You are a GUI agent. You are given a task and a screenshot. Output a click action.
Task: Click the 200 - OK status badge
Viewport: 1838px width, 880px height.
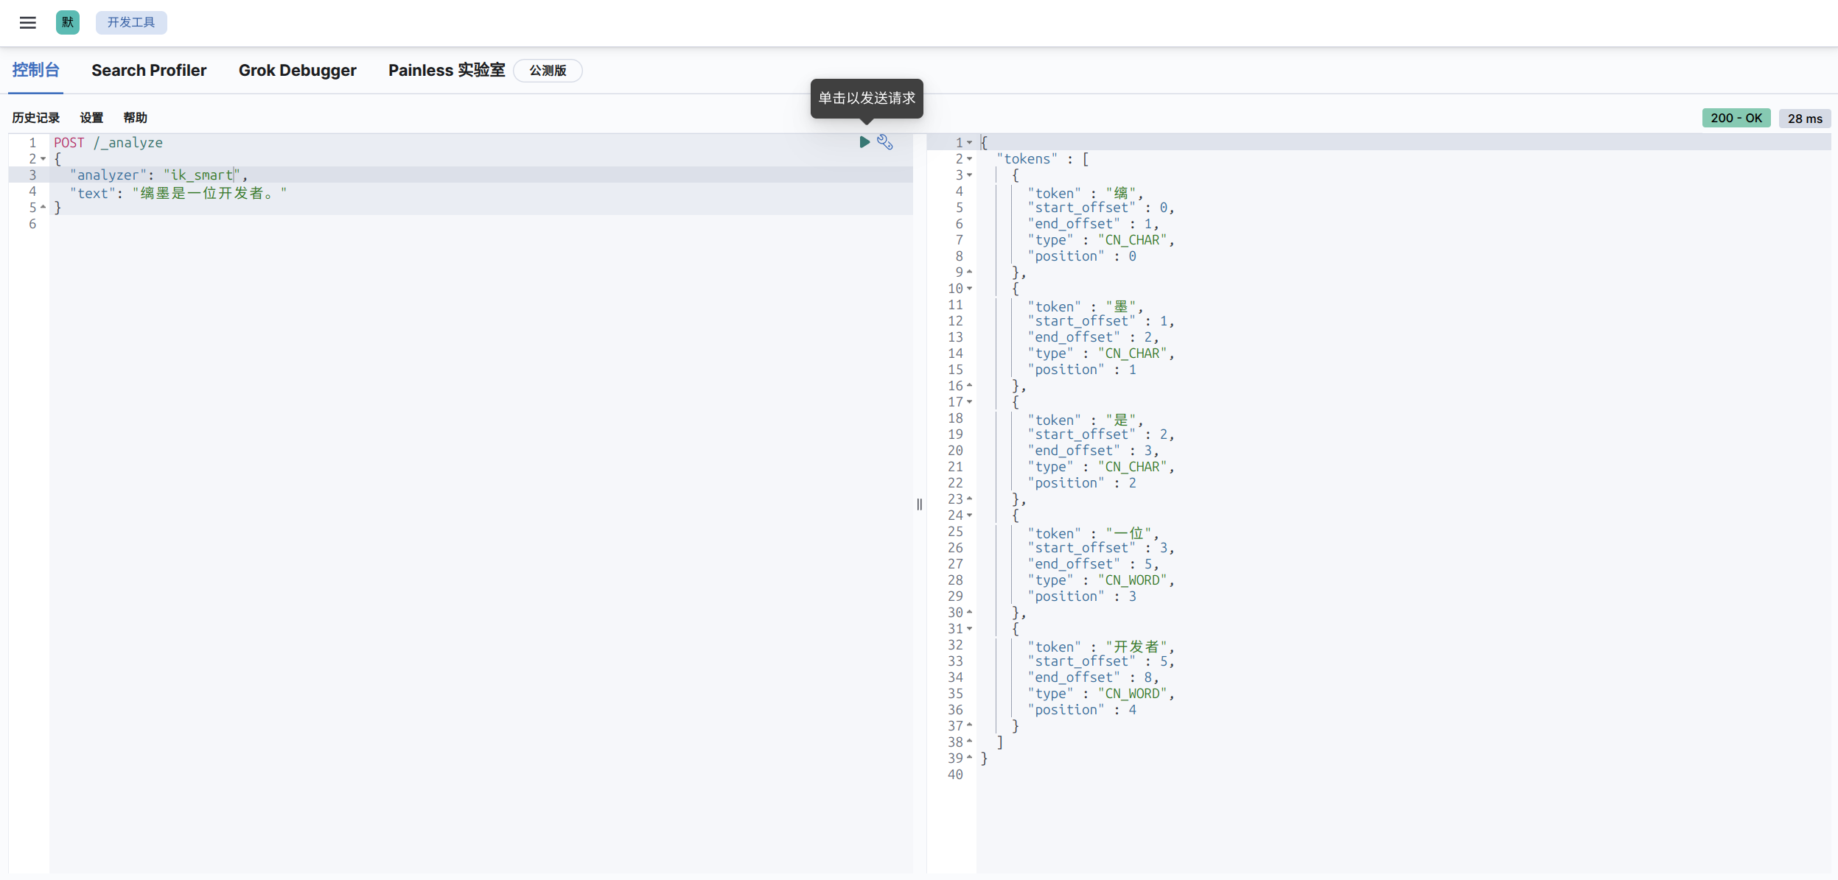pyautogui.click(x=1736, y=118)
